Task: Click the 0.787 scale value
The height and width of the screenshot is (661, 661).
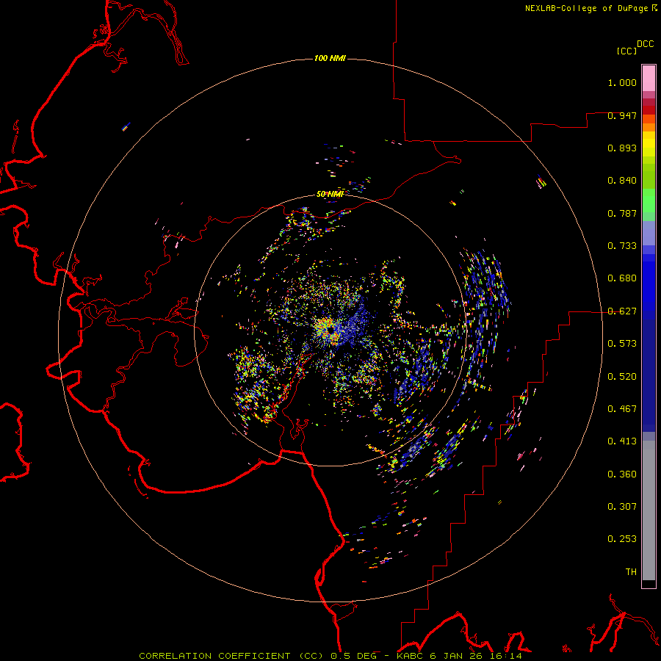Action: pyautogui.click(x=622, y=213)
